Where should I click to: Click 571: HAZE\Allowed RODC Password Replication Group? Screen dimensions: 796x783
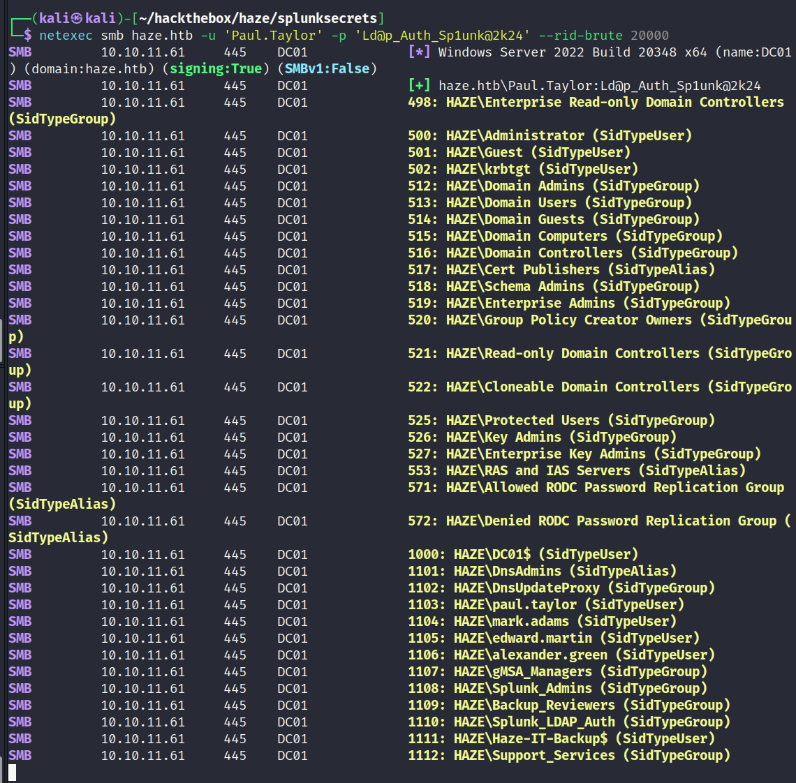pyautogui.click(x=596, y=488)
